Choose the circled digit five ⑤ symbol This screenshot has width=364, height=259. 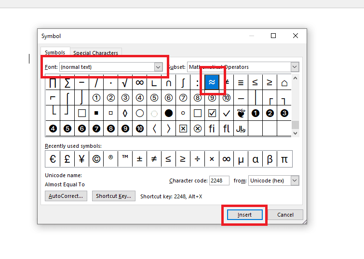pyautogui.click(x=154, y=98)
